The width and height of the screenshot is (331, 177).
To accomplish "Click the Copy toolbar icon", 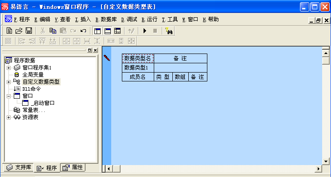I will [53, 31].
